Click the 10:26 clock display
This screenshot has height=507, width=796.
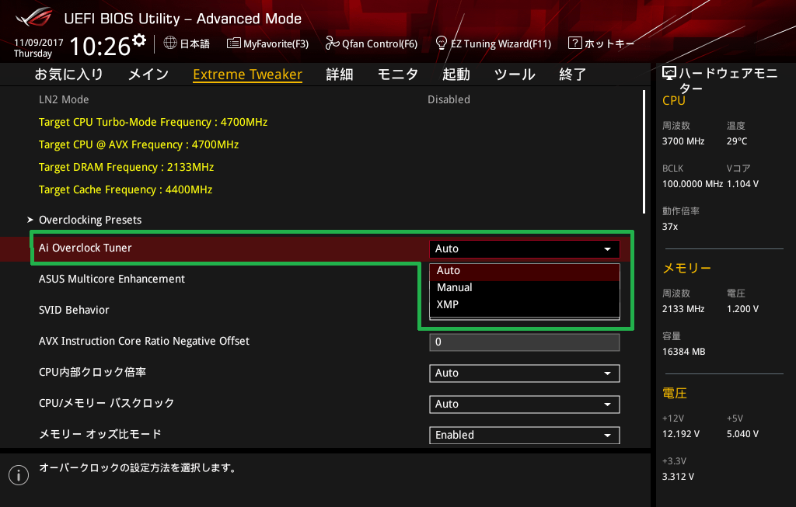point(100,46)
